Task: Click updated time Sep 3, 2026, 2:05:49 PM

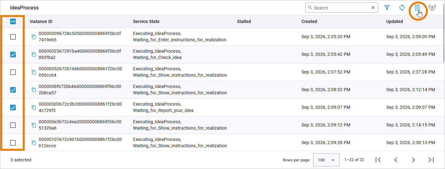Action: tap(411, 54)
